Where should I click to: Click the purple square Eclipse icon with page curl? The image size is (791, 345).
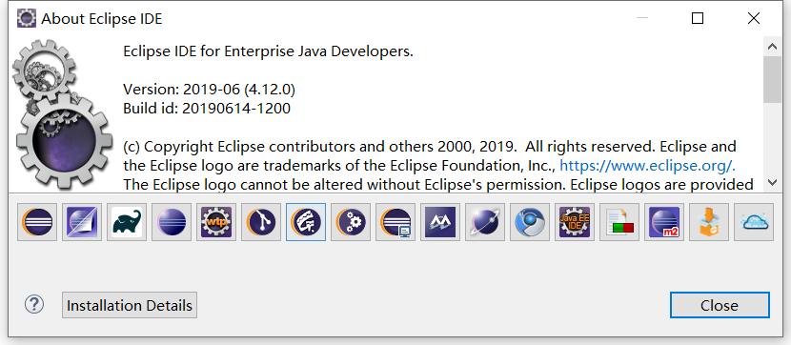pos(82,222)
